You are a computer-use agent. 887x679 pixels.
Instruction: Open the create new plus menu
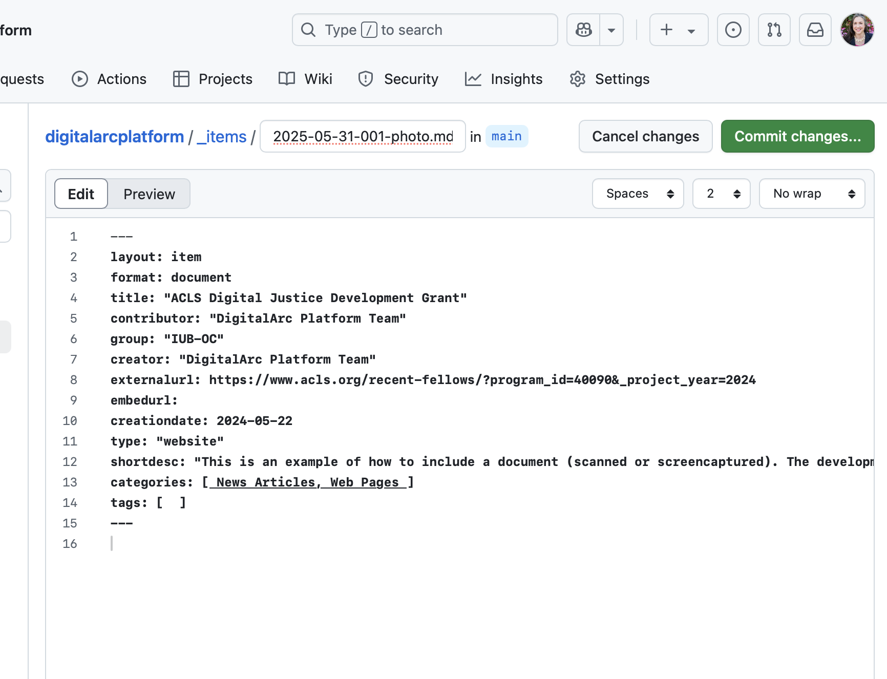[679, 30]
